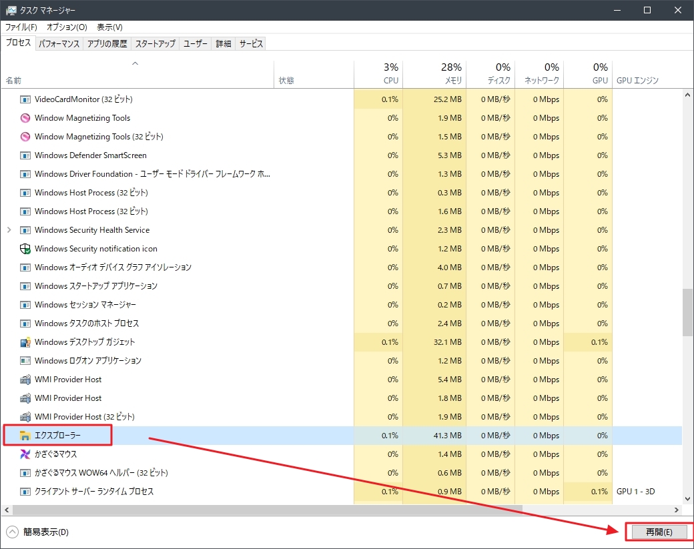Toggle sort direction arrow above 名前 column
The image size is (694, 549).
click(135, 63)
